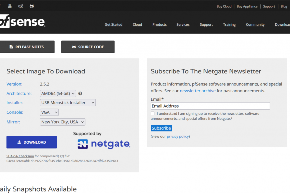
Task: Click the Version: label
Action: (x=14, y=84)
